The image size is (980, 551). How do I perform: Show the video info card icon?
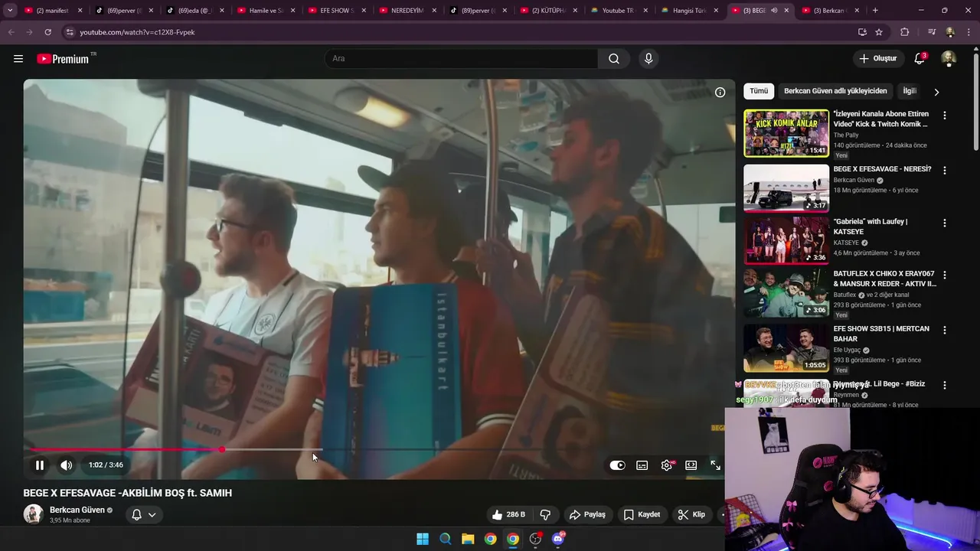pos(720,92)
